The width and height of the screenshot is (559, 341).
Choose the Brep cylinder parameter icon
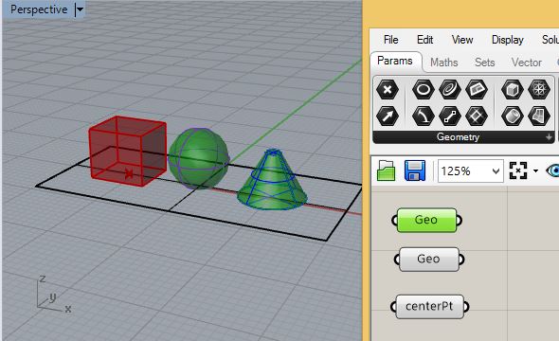[x=513, y=116]
